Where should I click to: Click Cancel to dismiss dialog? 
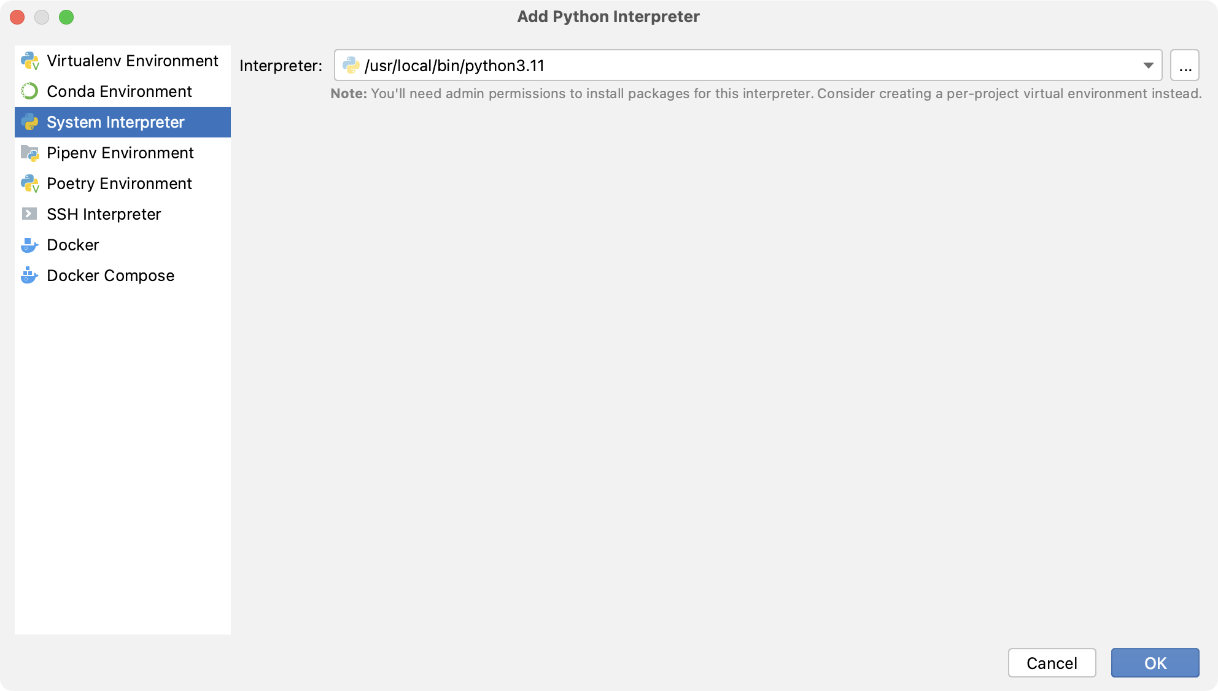(1053, 662)
